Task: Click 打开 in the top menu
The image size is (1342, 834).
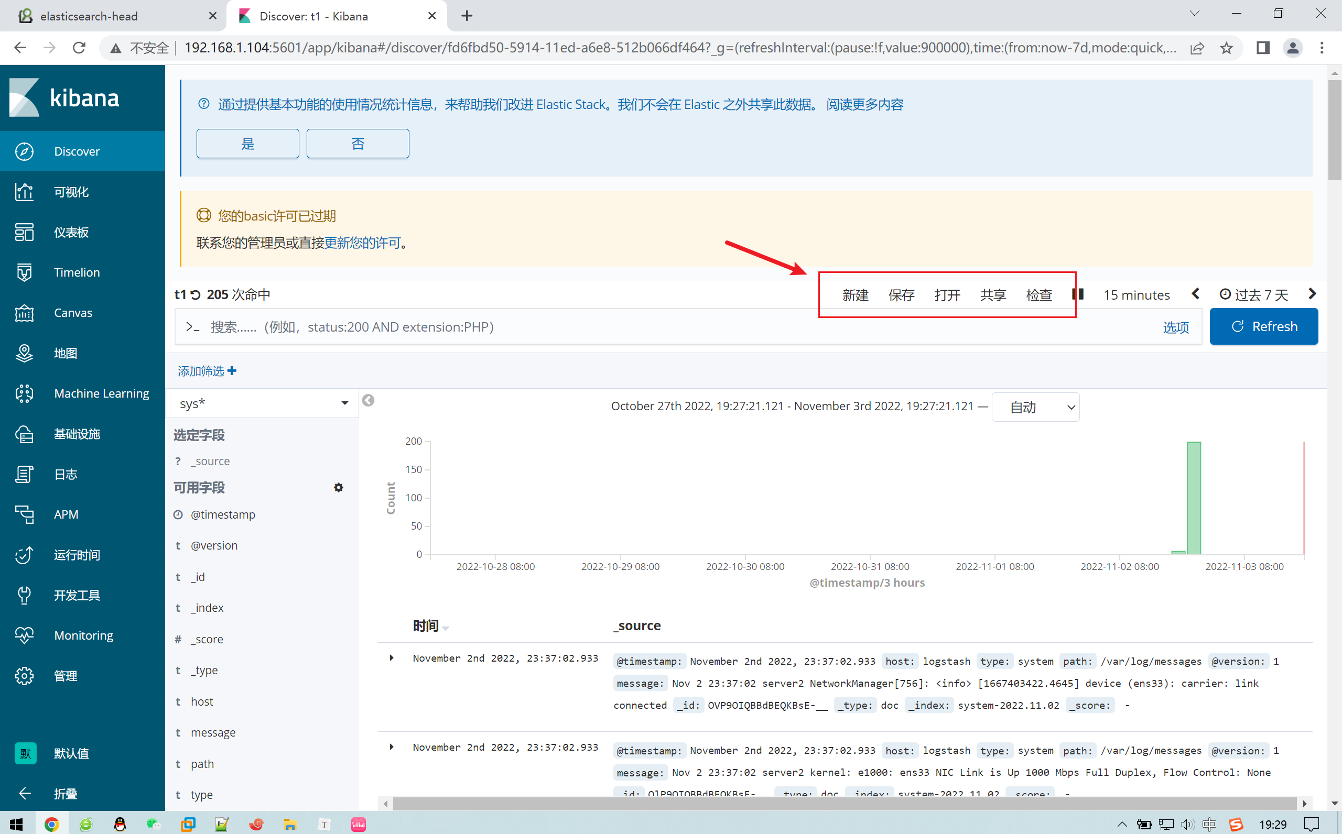Action: 947,295
